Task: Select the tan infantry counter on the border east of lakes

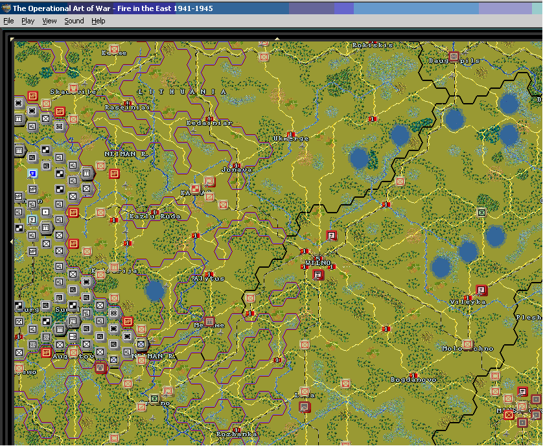Action: point(400,181)
